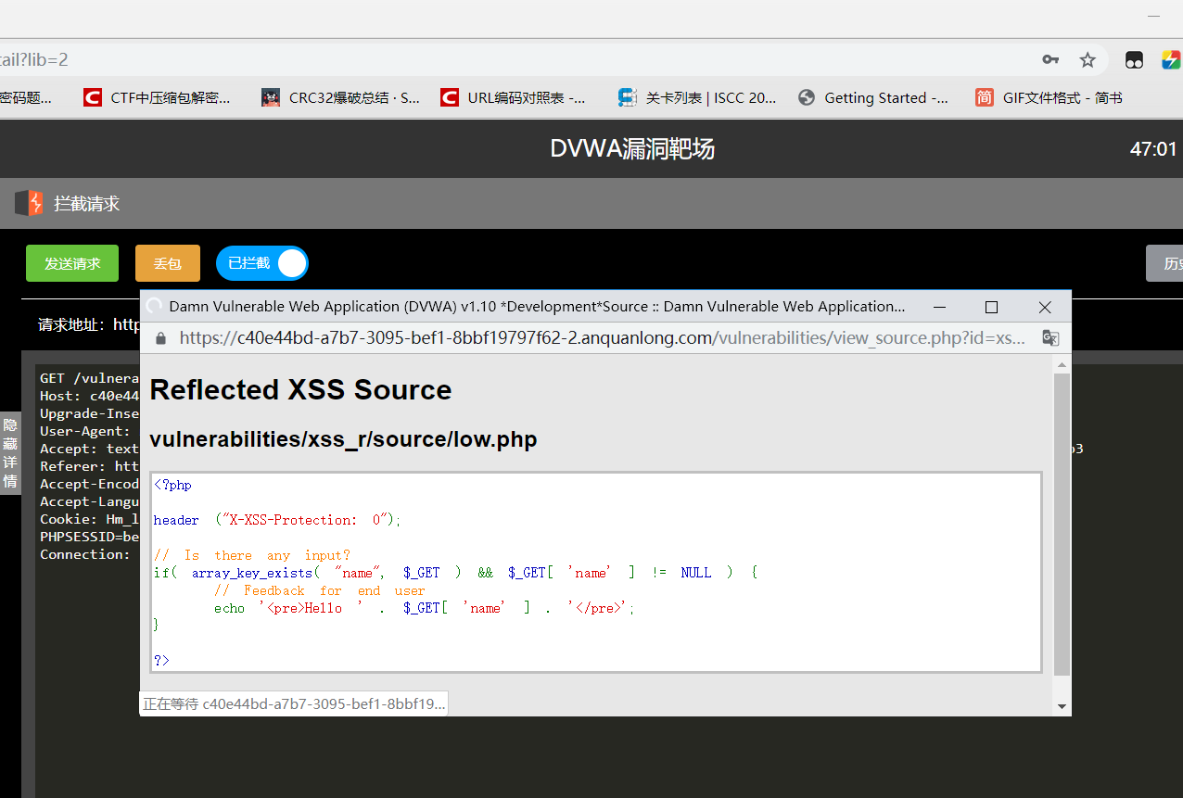This screenshot has height=798, width=1183.
Task: Minimize the main browser window
Action: pos(1154,17)
